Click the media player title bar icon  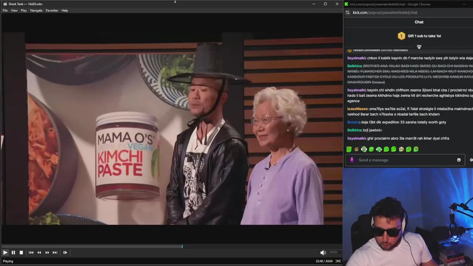point(5,4)
